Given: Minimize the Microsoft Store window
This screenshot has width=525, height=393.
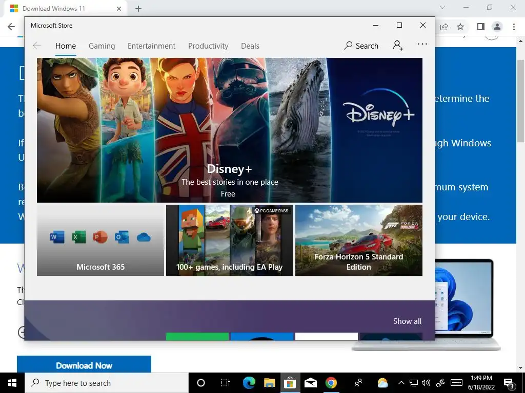Looking at the screenshot, I should pos(376,26).
